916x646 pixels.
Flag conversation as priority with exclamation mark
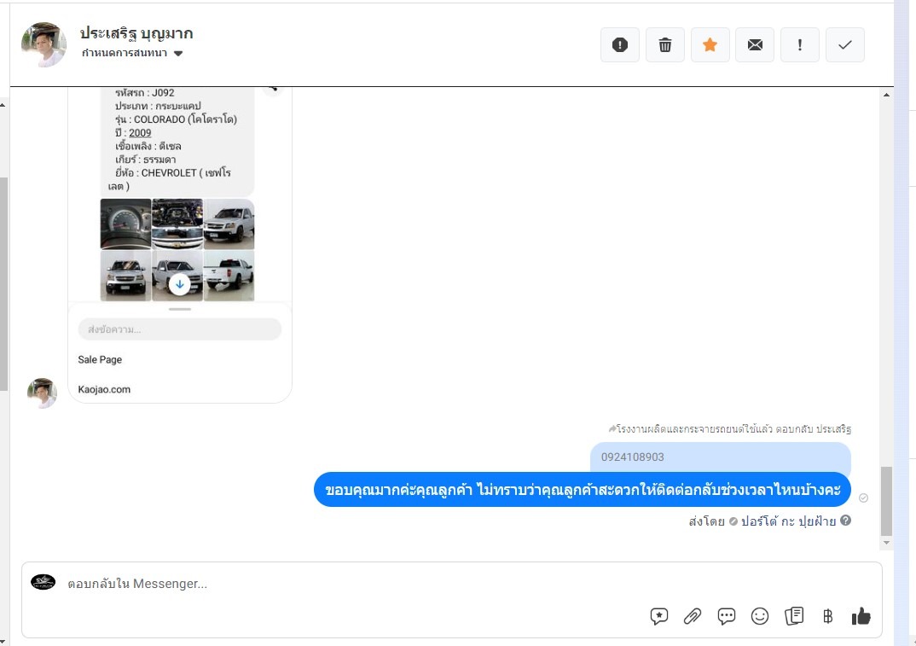[800, 45]
